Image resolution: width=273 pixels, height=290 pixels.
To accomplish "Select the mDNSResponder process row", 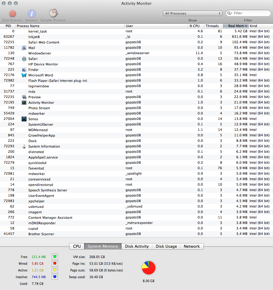I will click(136, 223).
